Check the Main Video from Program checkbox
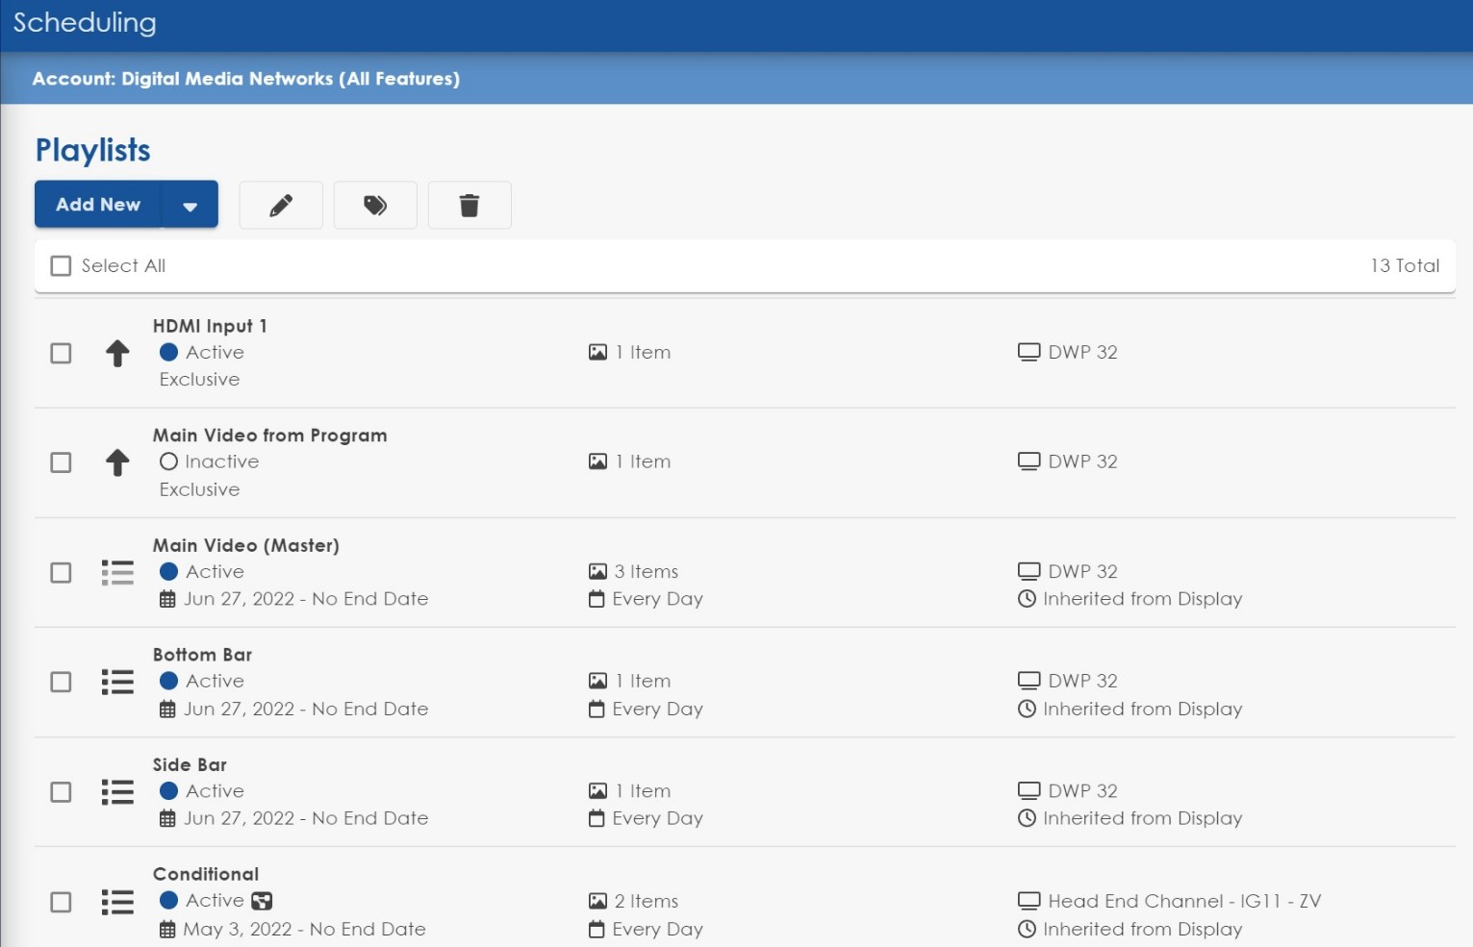Screen dimensions: 1473x947 pyautogui.click(x=61, y=462)
